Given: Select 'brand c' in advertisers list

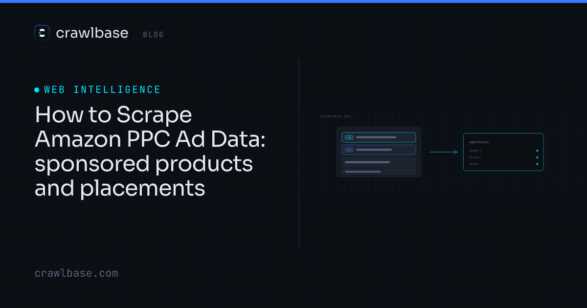Looking at the screenshot, I should (475, 164).
